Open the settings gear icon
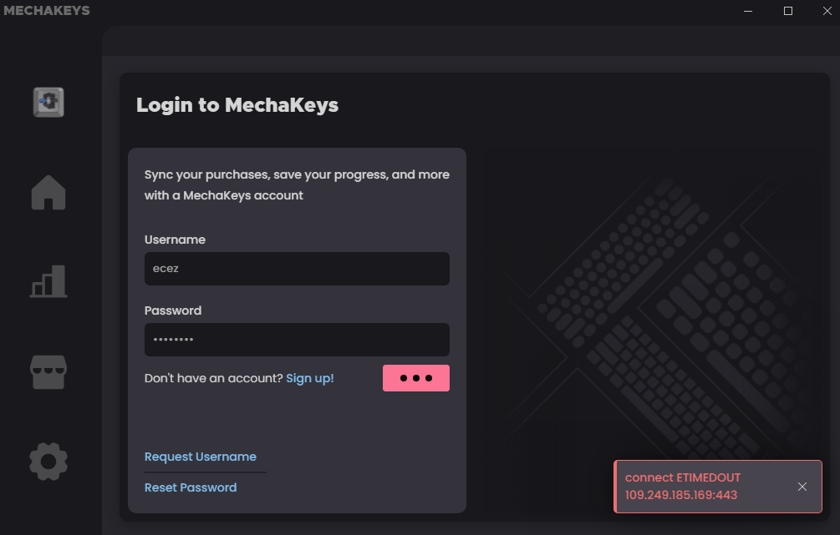Screen dimensions: 840x535 pyautogui.click(x=48, y=461)
